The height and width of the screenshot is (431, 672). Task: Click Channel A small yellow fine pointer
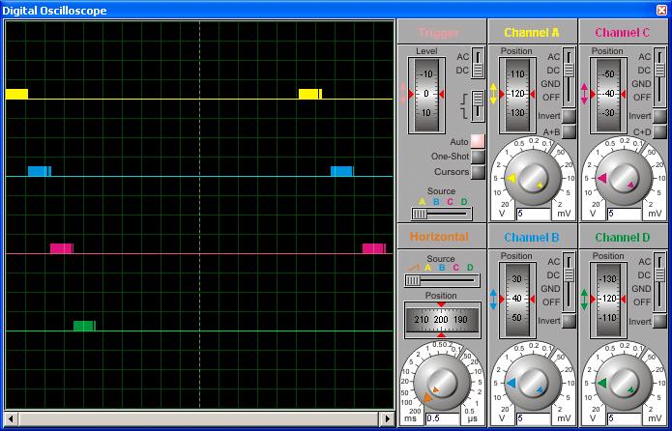pos(540,185)
